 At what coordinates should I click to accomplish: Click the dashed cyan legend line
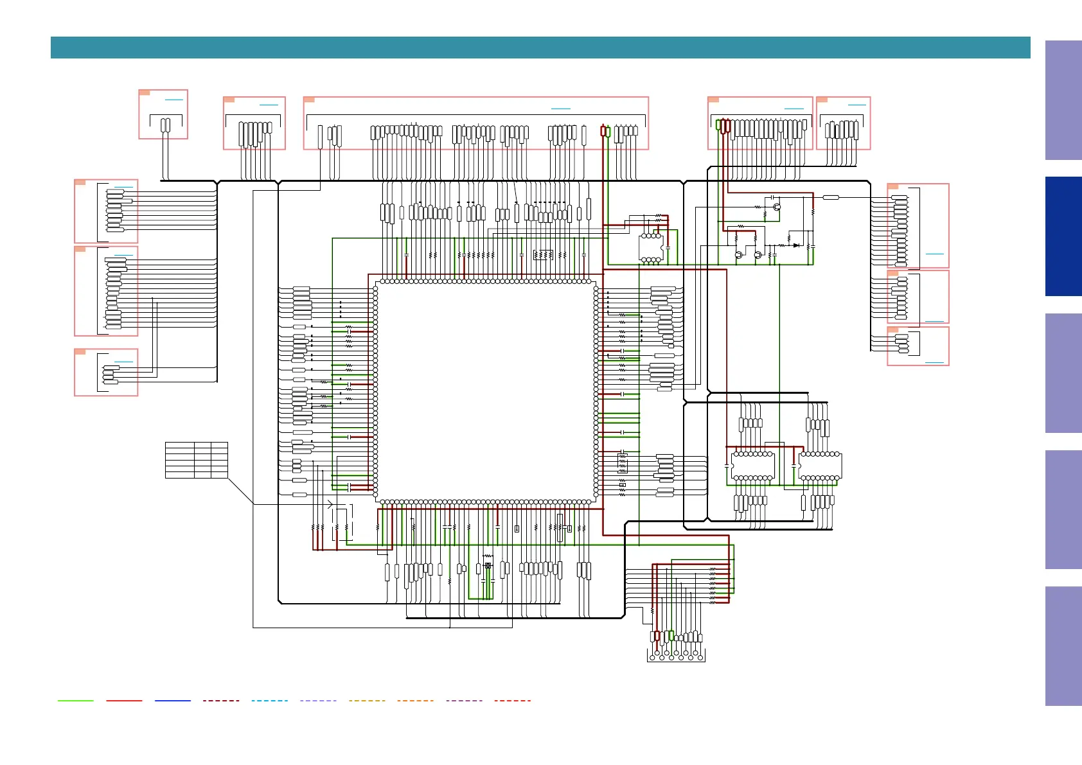pyautogui.click(x=270, y=700)
